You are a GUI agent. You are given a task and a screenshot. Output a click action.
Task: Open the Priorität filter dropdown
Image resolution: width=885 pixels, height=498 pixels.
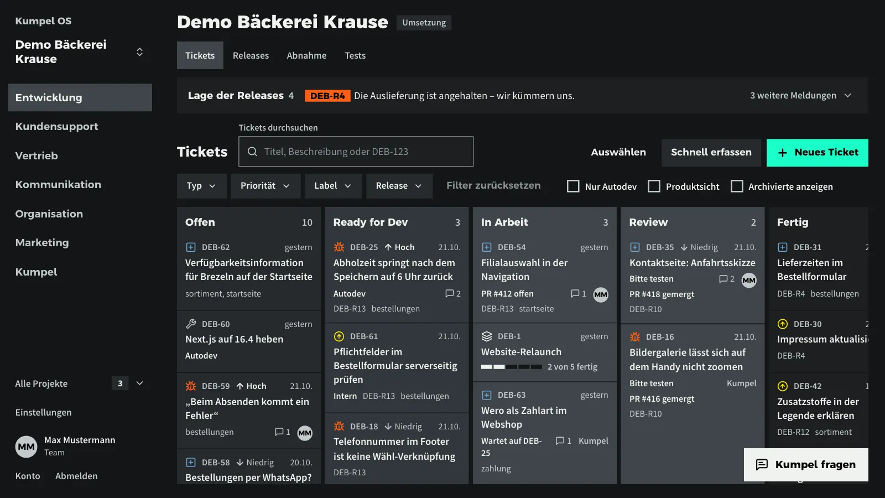[265, 186]
